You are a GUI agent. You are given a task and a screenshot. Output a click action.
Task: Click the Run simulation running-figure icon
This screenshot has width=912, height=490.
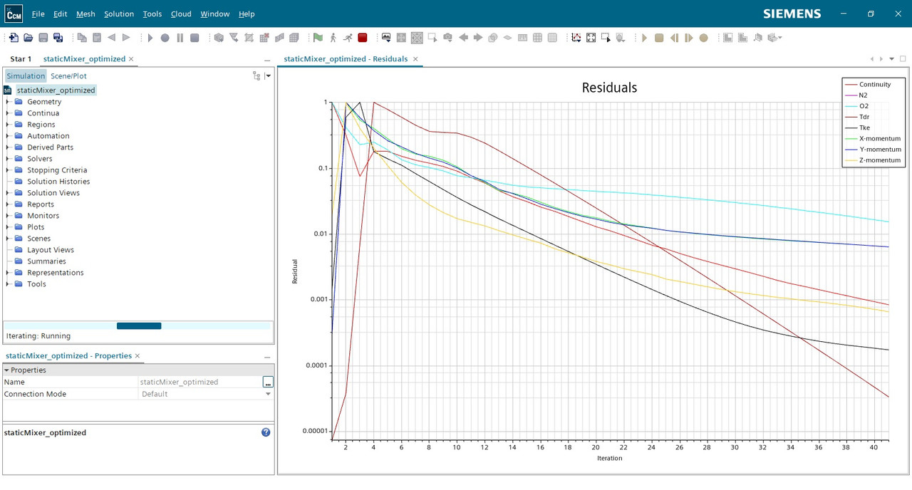[x=348, y=38]
